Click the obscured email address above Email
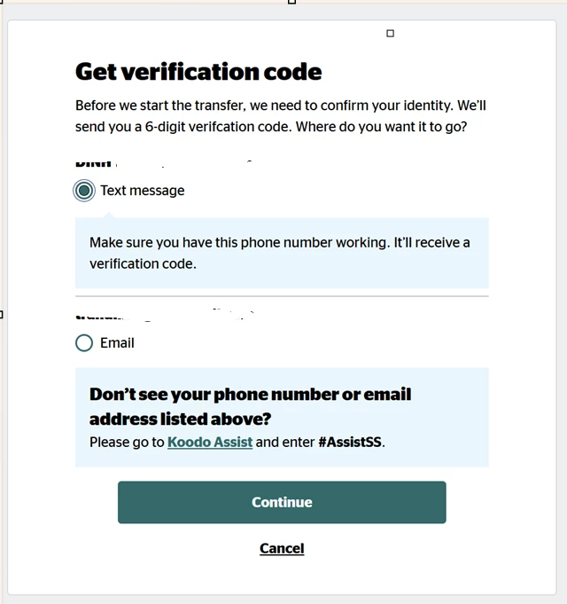This screenshot has height=604, width=567. [166, 315]
